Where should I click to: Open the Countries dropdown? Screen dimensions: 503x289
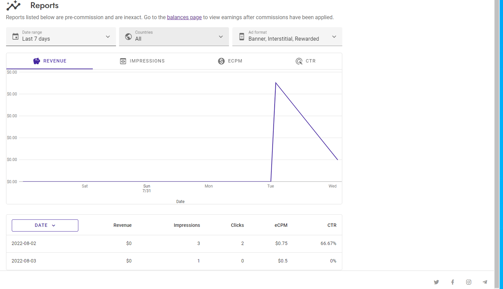tap(221, 37)
